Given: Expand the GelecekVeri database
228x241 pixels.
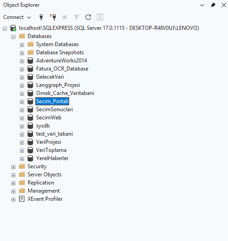Looking at the screenshot, I should click(x=22, y=77).
